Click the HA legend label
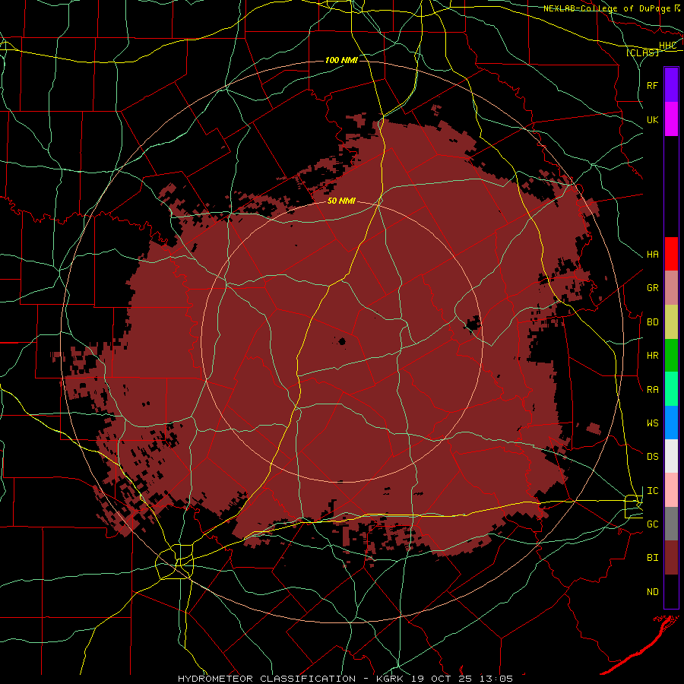This screenshot has width=684, height=684. coord(652,255)
